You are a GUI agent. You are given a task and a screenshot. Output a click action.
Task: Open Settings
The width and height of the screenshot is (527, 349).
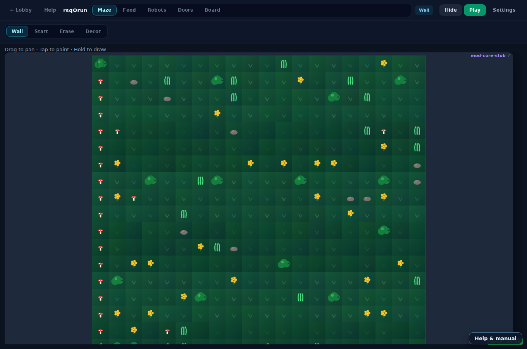coord(504,10)
